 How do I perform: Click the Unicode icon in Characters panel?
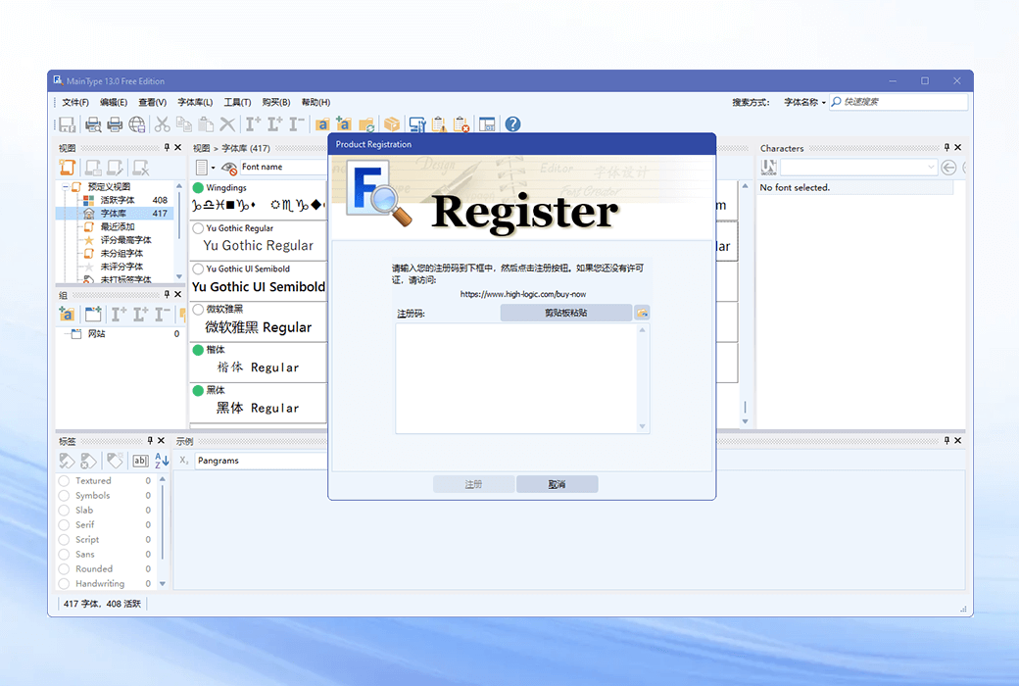click(769, 168)
